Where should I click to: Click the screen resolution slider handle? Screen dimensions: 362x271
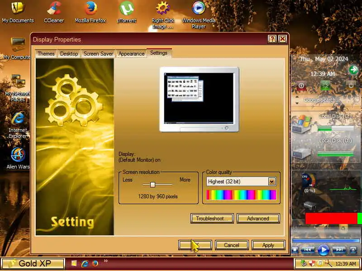(152, 185)
